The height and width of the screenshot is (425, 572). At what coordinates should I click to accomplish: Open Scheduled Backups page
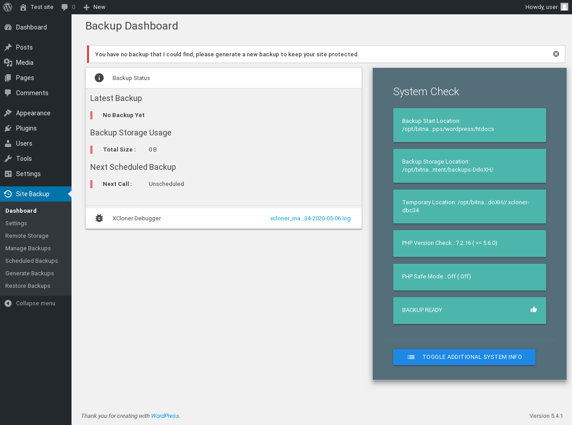[32, 261]
